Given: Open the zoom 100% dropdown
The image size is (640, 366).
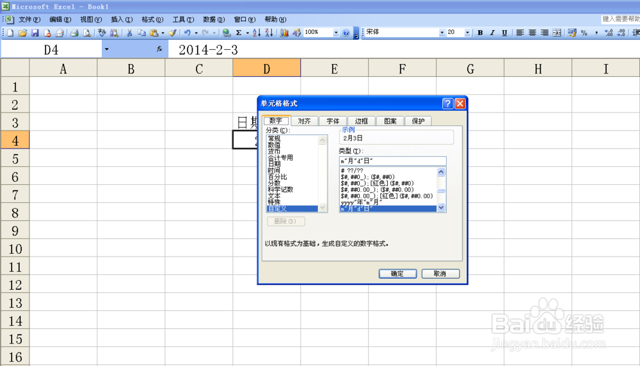Looking at the screenshot, I should tap(336, 33).
